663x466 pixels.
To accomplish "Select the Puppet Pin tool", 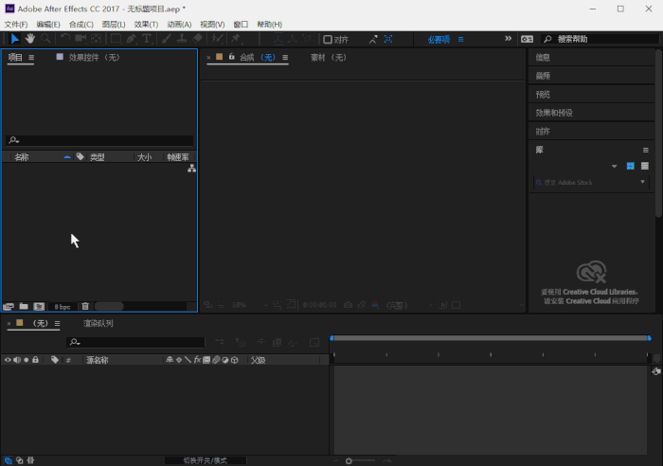I will click(x=236, y=39).
